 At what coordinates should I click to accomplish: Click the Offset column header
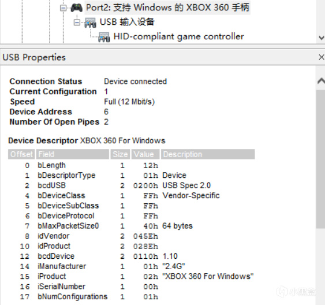pyautogui.click(x=21, y=154)
